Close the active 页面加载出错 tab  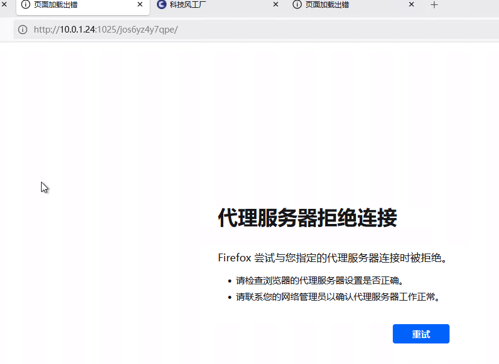pos(140,4)
